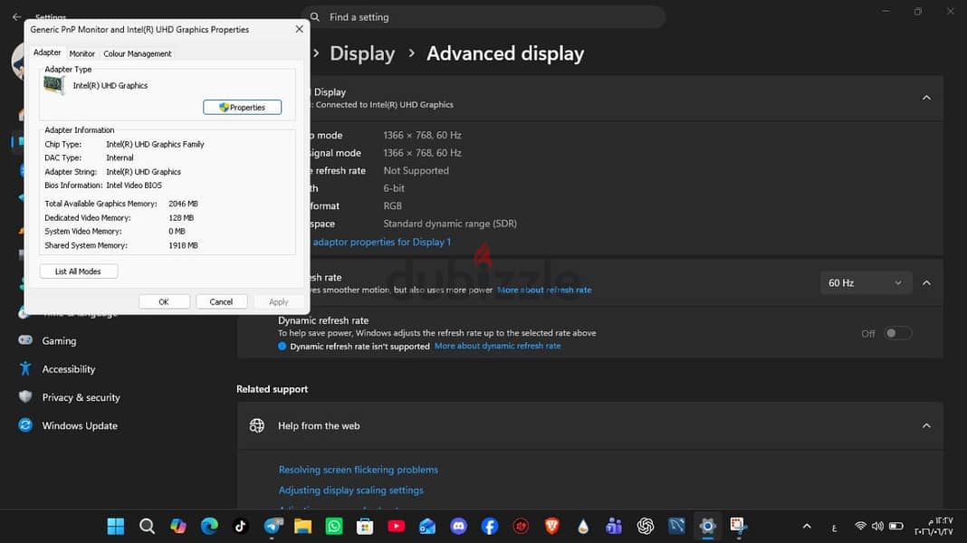
Task: Open Discord from the taskbar
Action: pos(458,527)
